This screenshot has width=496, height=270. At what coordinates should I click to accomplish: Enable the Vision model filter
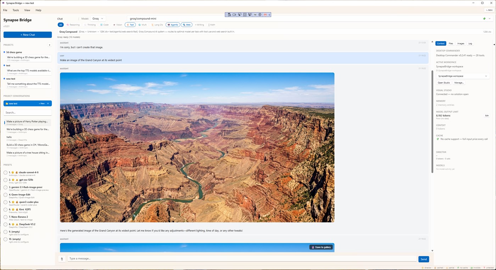(x=117, y=25)
